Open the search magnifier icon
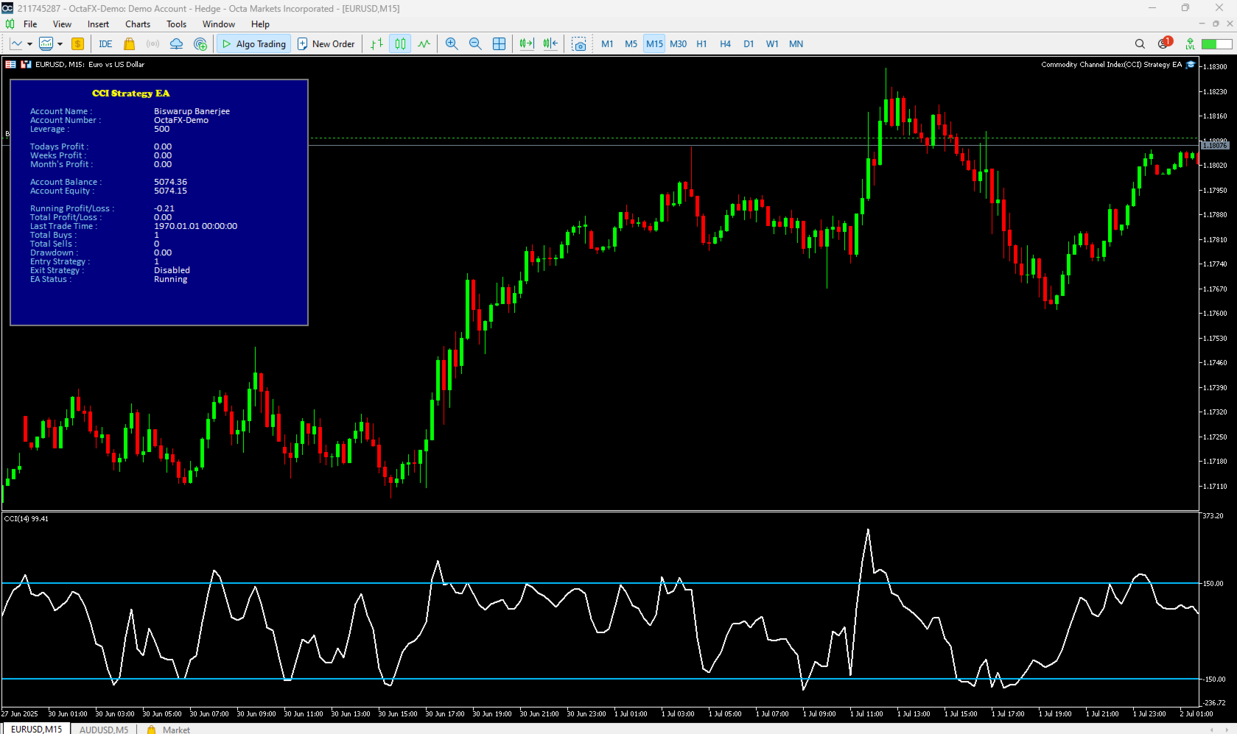 click(1140, 43)
